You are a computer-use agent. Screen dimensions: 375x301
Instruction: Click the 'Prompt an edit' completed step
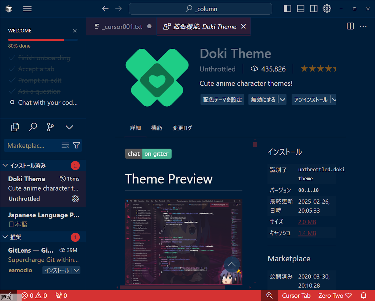[x=35, y=80]
